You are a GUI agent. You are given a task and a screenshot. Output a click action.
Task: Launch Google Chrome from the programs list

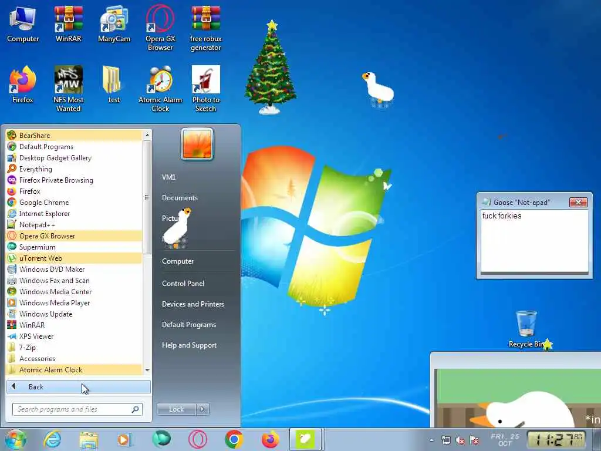74,202
